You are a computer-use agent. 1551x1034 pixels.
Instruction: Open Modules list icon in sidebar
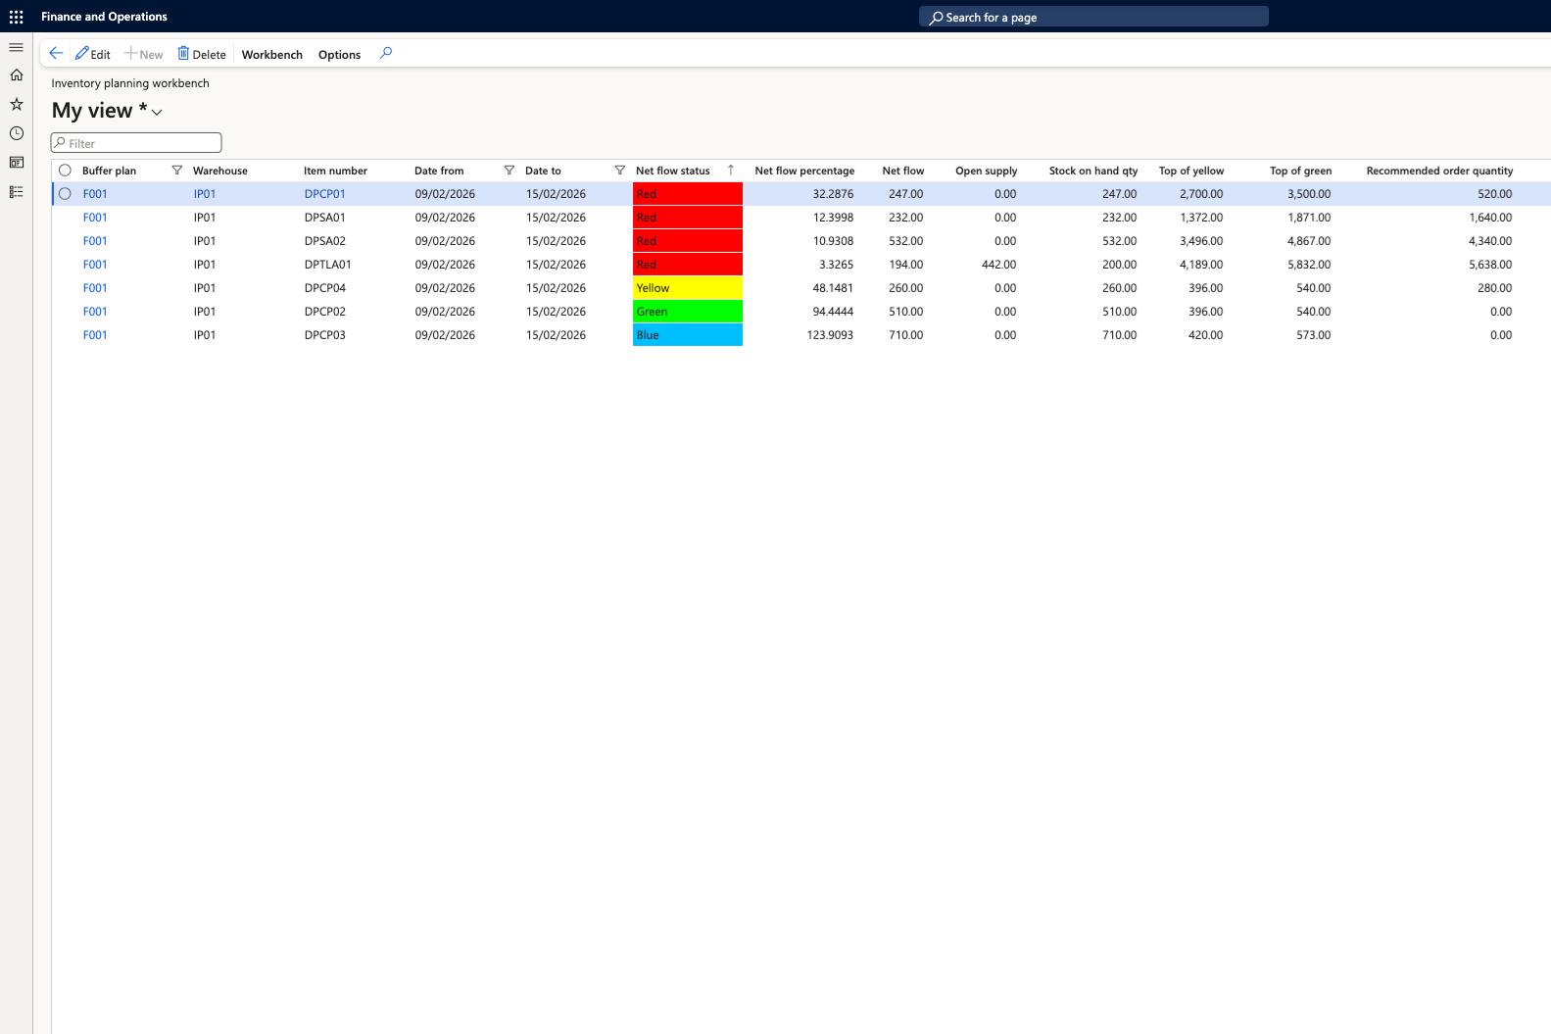tap(16, 192)
